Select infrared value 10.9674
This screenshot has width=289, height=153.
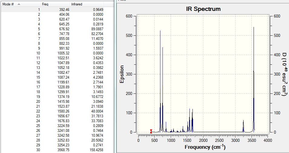(x=97, y=135)
